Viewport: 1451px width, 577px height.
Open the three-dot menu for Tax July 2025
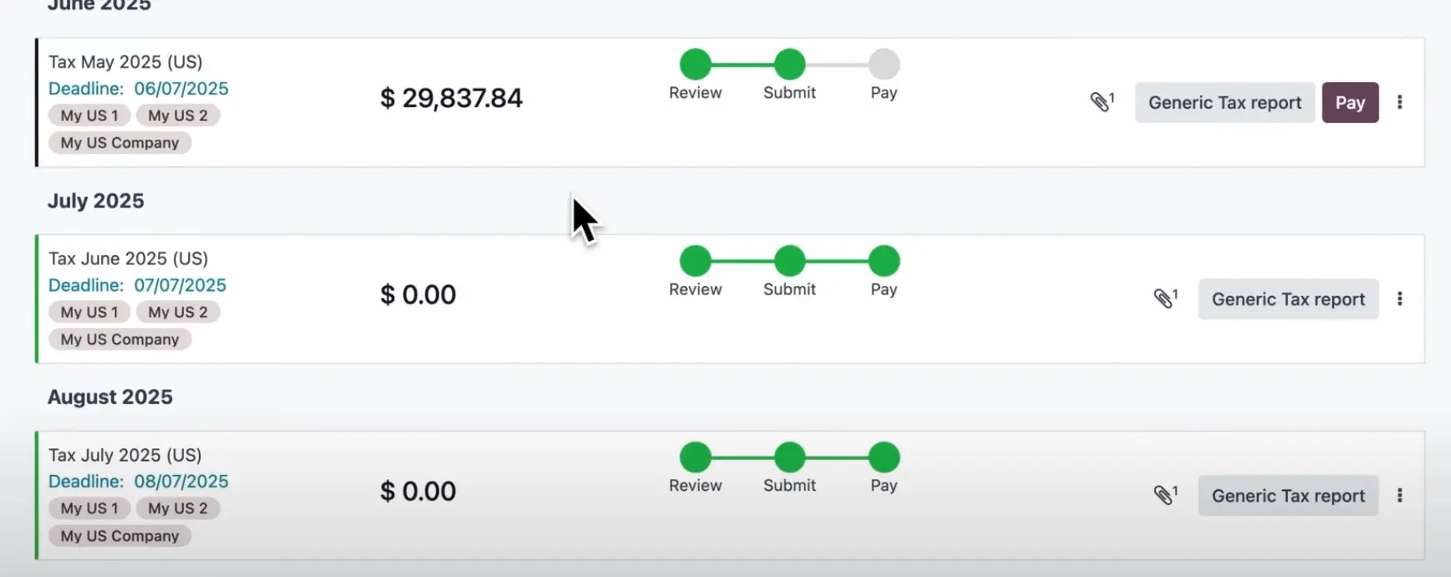click(x=1399, y=495)
